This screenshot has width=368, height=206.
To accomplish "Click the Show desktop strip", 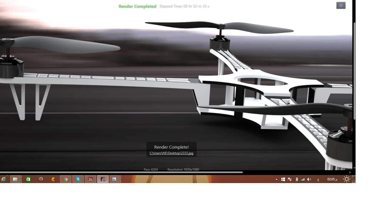I will (354, 179).
